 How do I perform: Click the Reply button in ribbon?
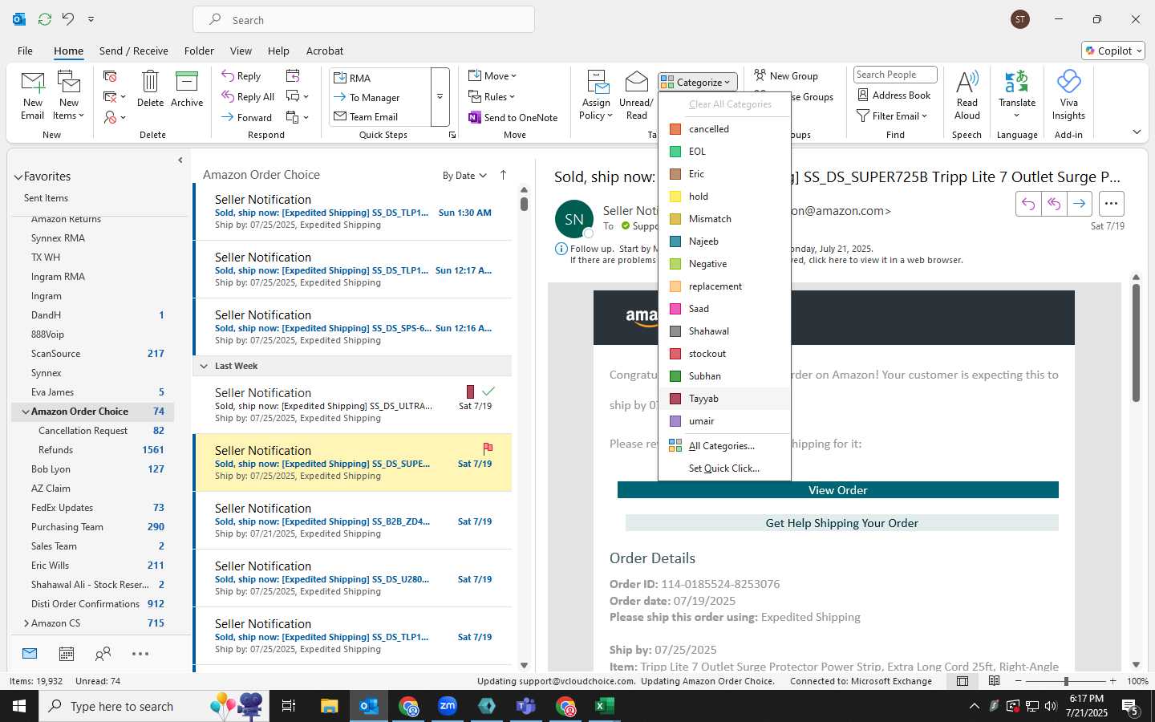pyautogui.click(x=241, y=75)
